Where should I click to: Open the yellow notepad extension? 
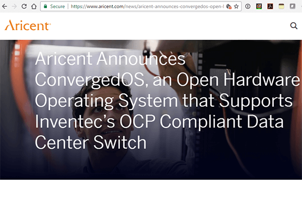click(281, 7)
